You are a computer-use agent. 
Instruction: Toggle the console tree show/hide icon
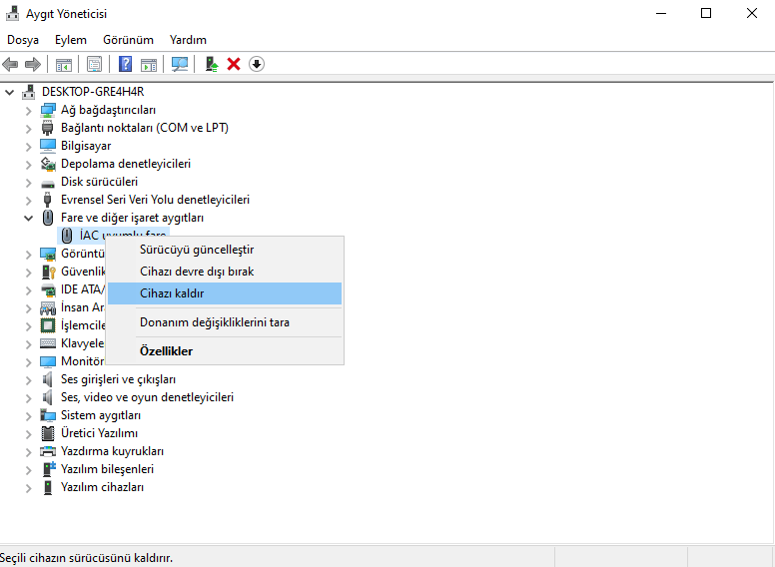[64, 64]
